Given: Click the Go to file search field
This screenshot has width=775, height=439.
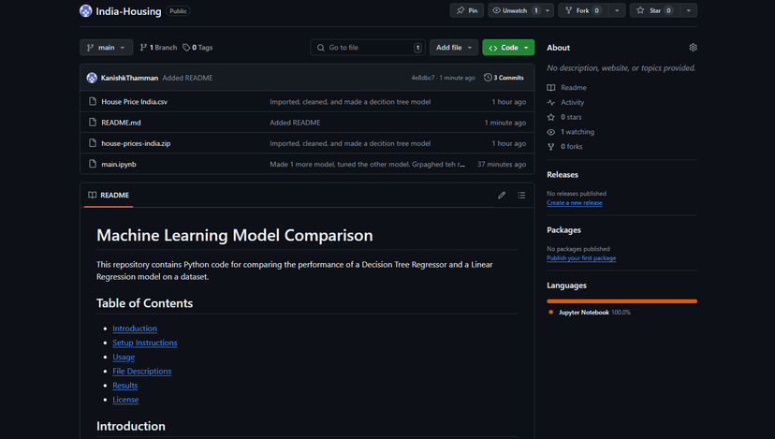Looking at the screenshot, I should (x=365, y=48).
